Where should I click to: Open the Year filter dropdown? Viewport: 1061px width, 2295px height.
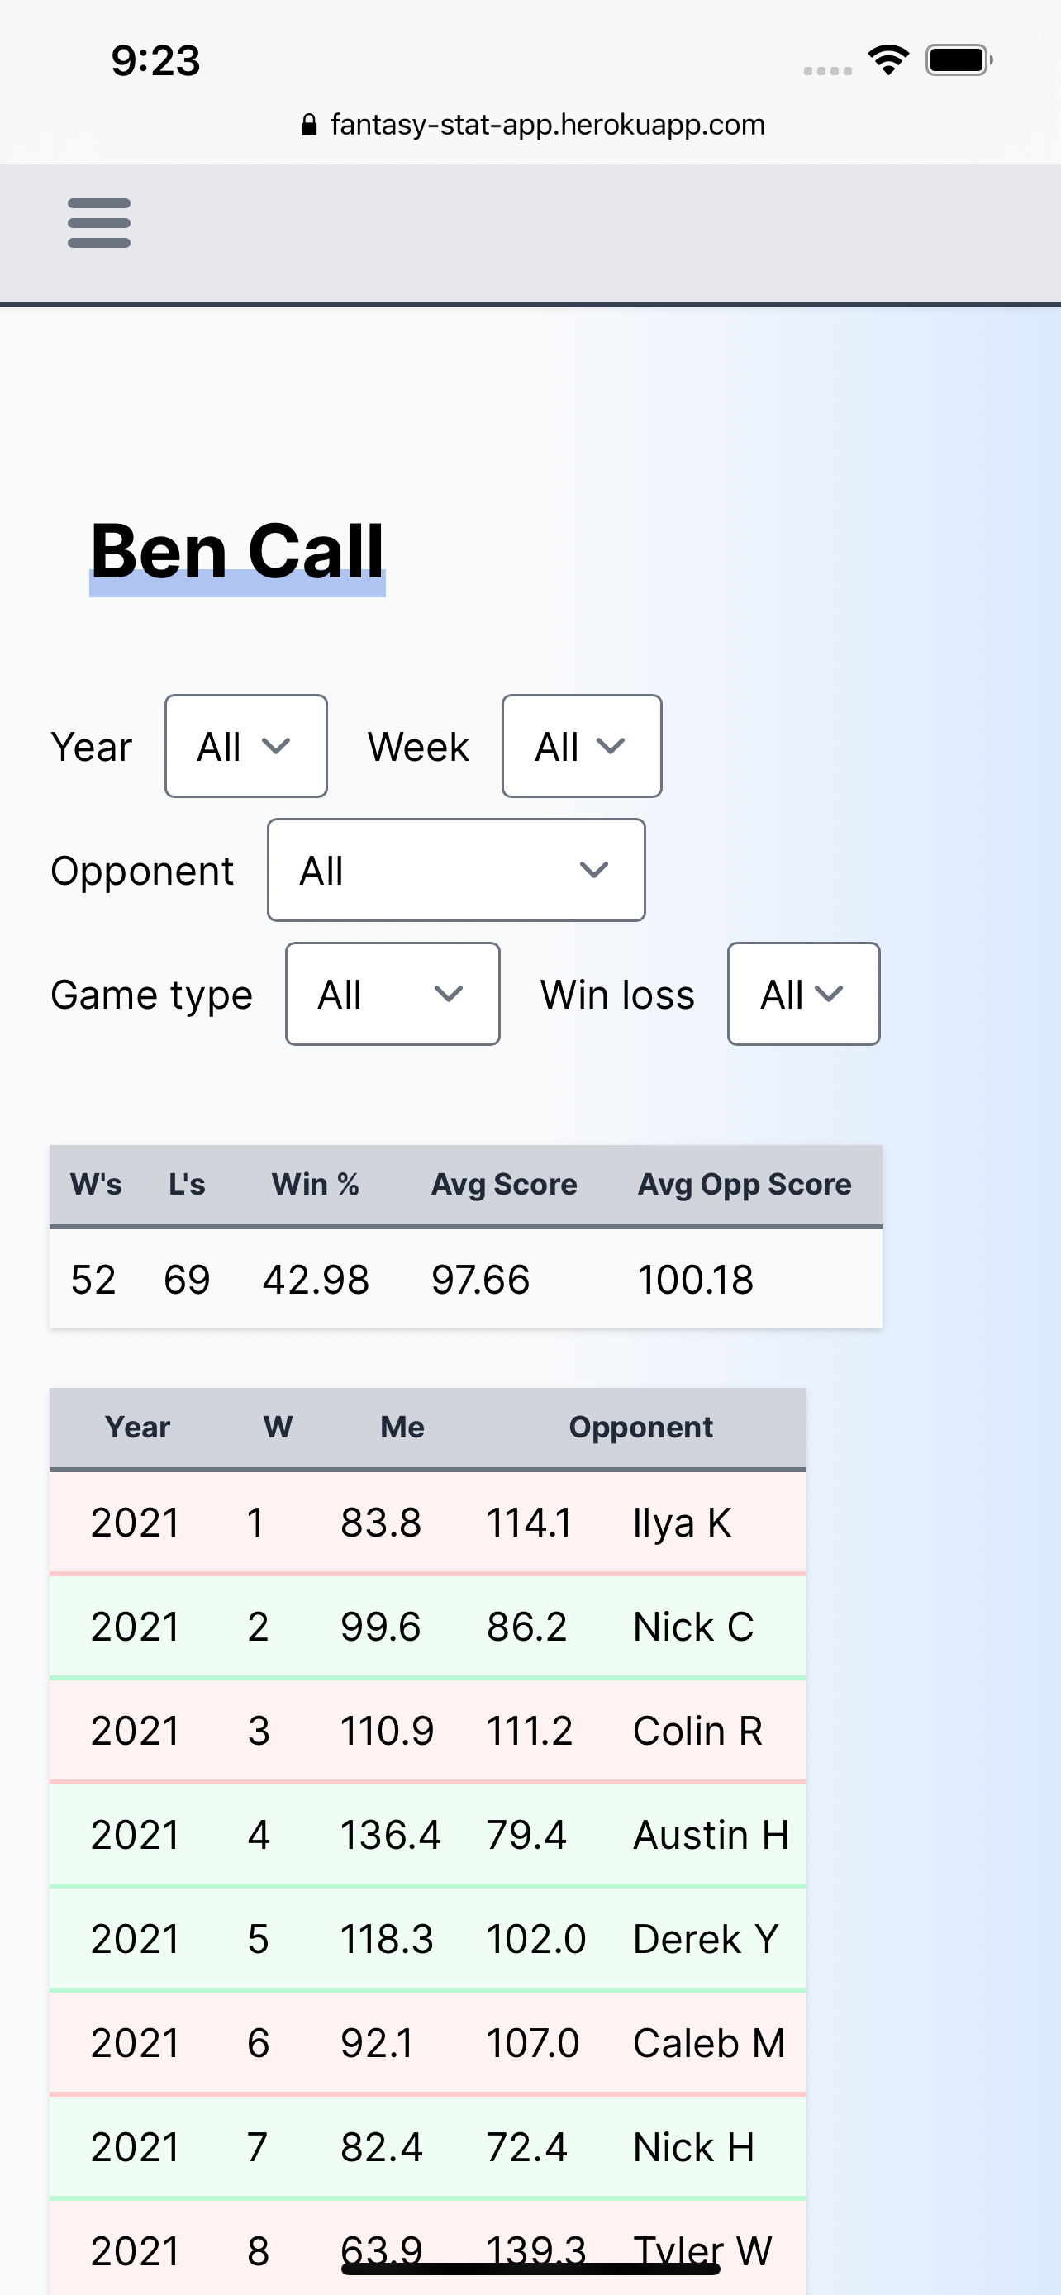246,746
